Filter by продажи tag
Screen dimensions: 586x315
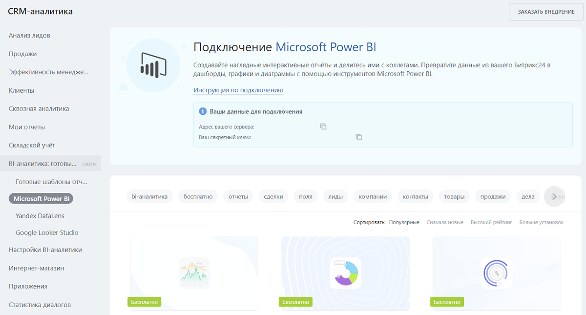tap(493, 196)
